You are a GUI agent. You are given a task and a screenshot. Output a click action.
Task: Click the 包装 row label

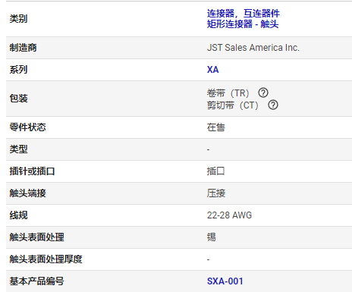click(18, 99)
